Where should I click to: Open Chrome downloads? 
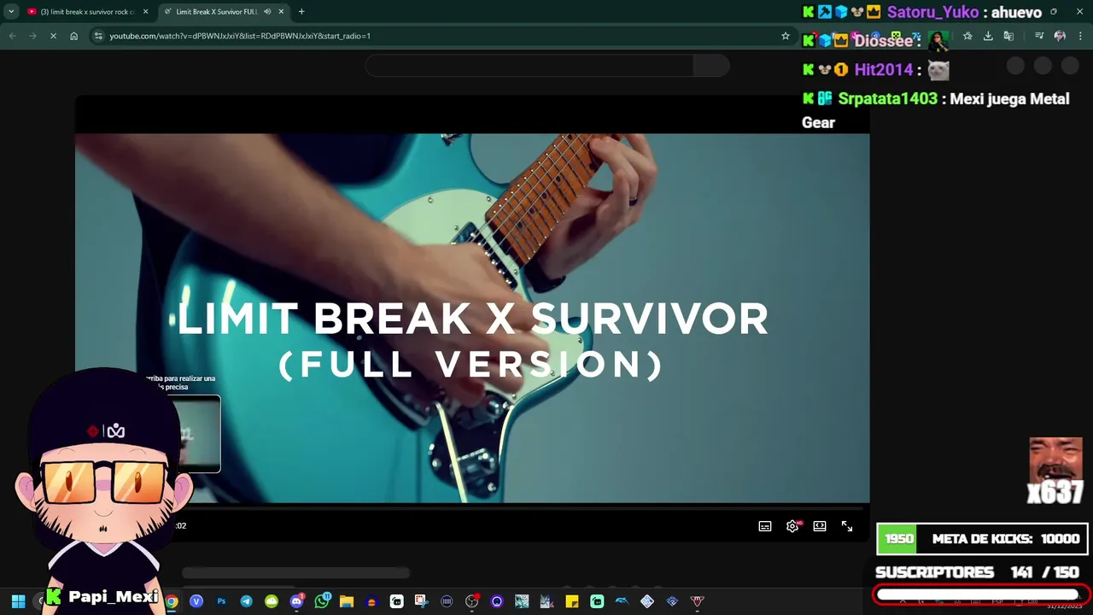click(988, 36)
